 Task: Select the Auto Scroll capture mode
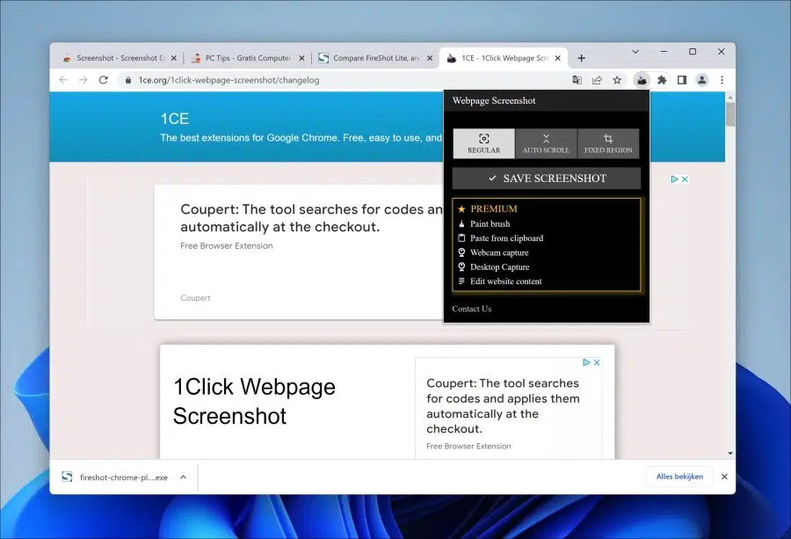[x=546, y=143]
